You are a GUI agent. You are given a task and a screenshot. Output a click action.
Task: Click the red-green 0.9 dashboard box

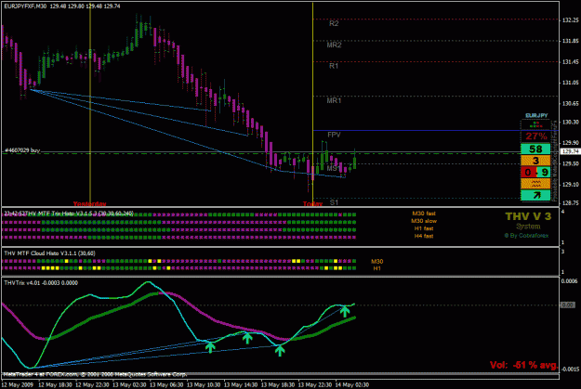535,172
